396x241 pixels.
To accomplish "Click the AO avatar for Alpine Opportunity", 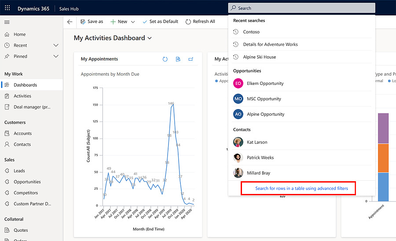I will tap(238, 114).
